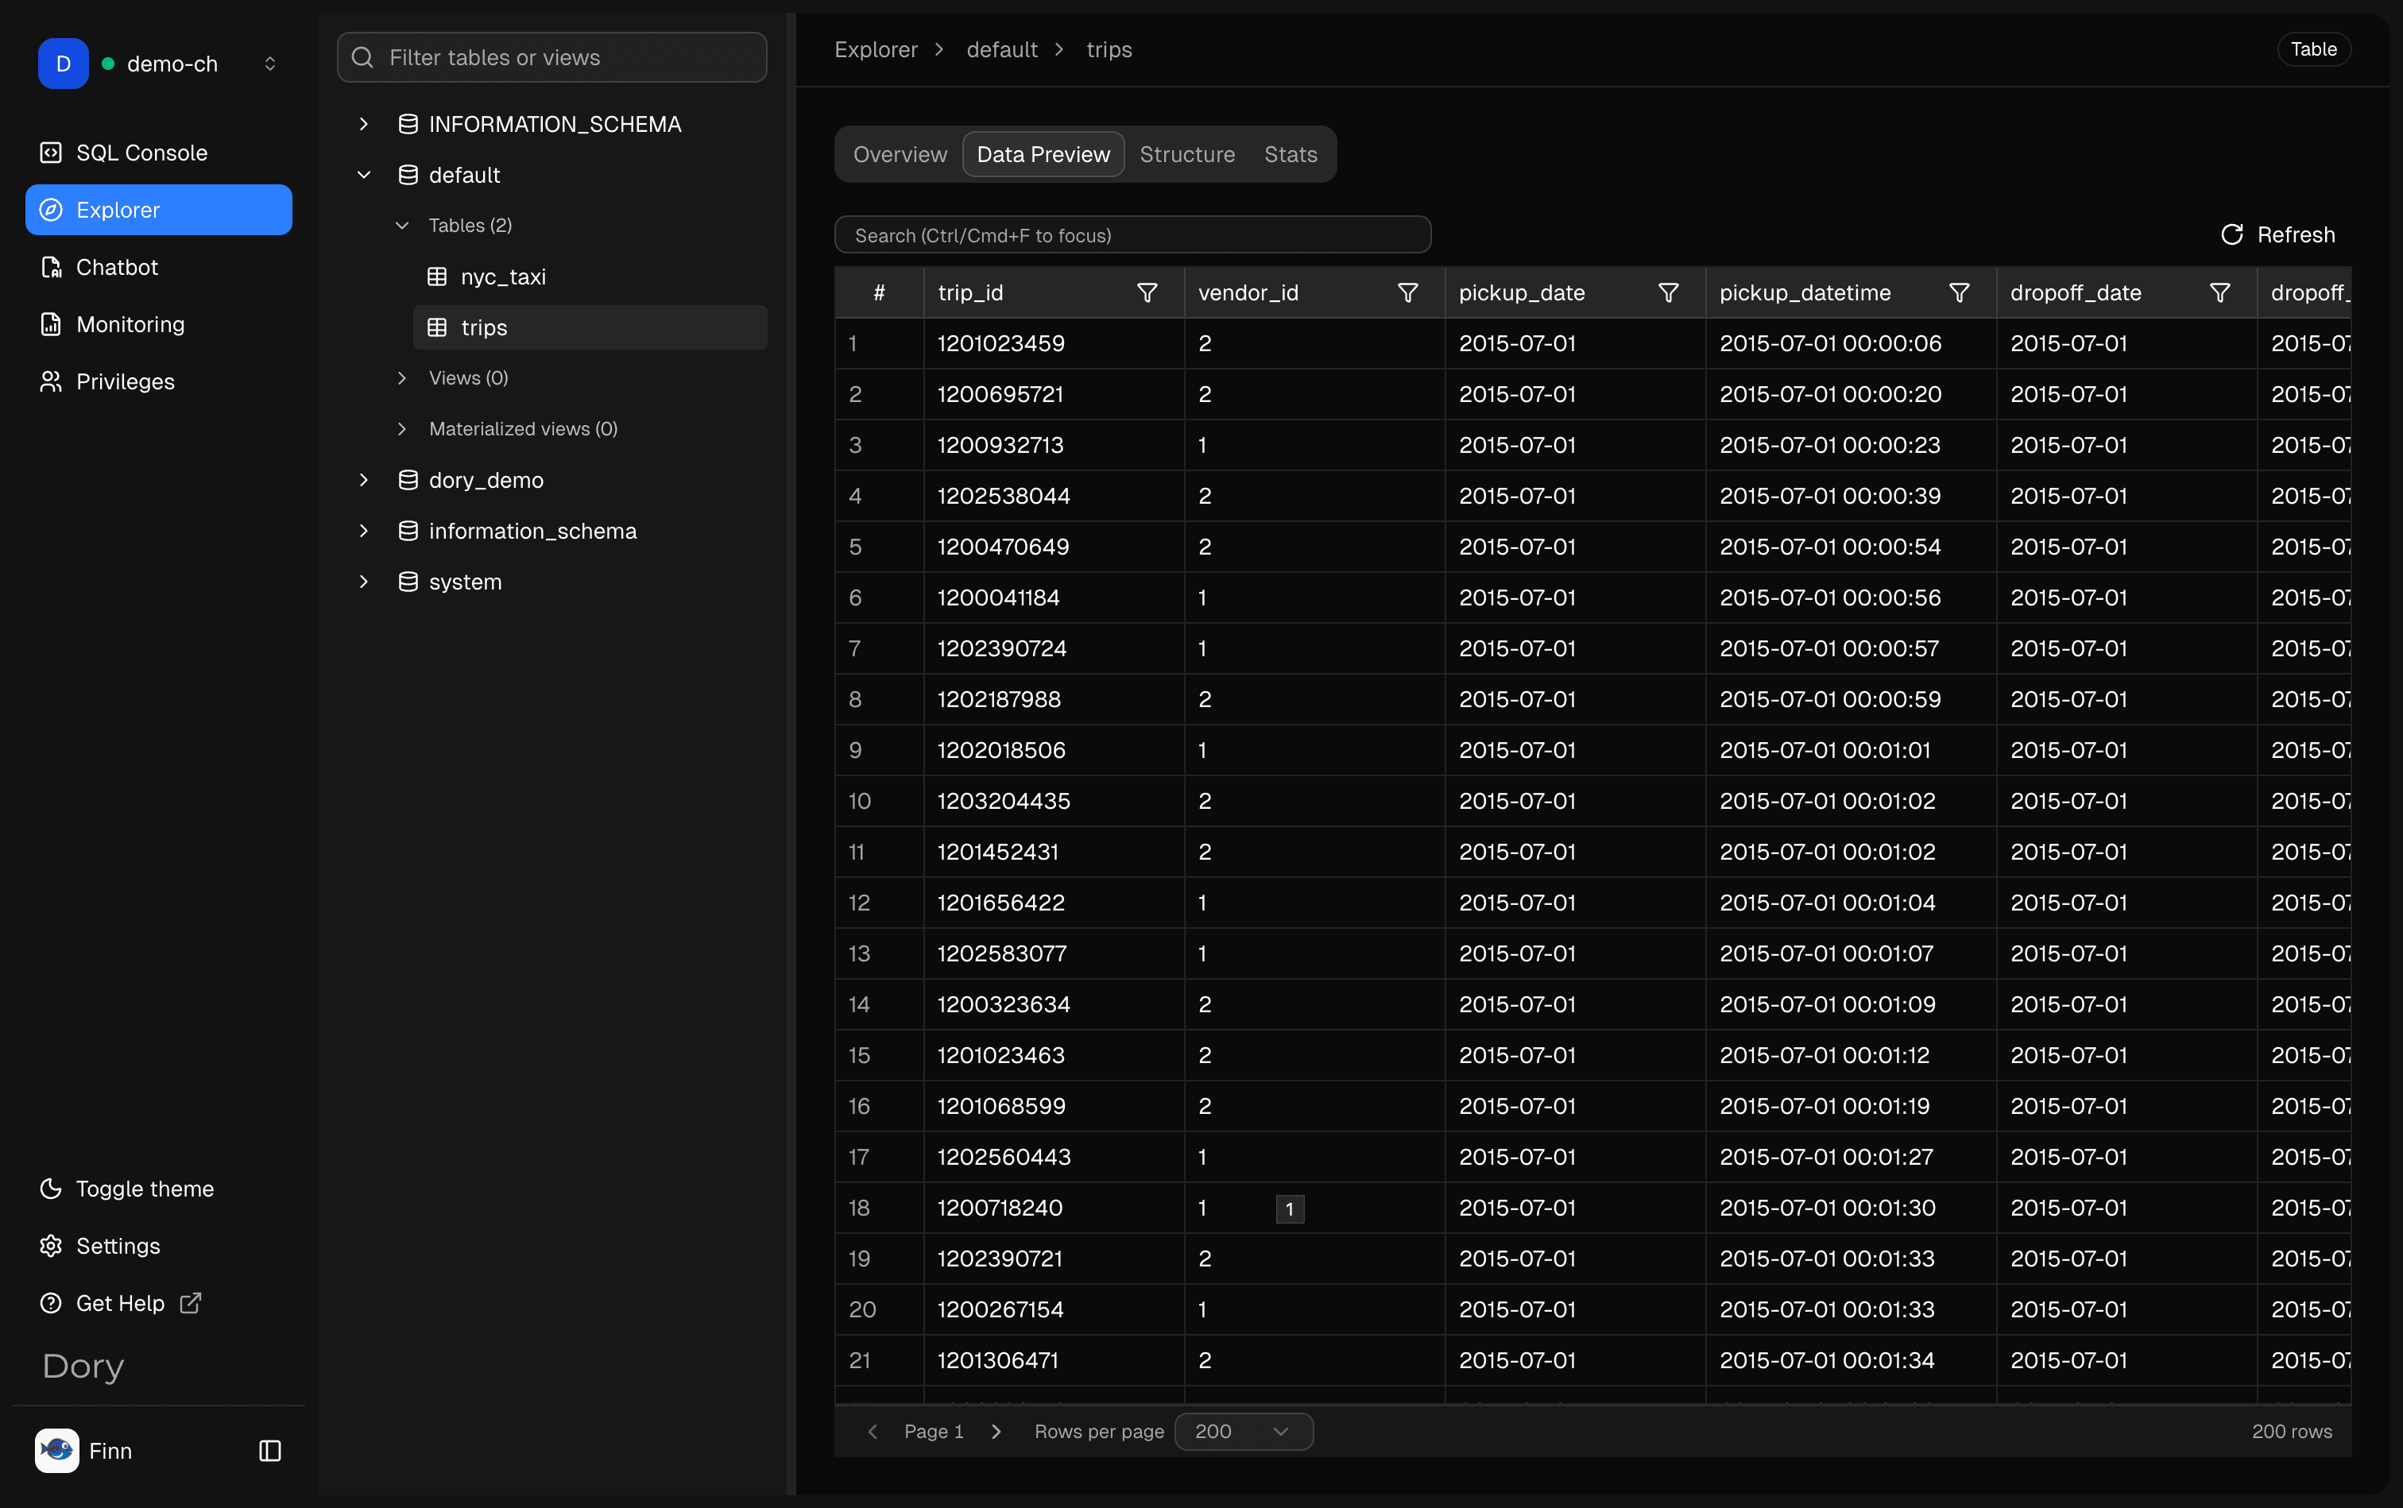This screenshot has width=2403, height=1508.
Task: Expand the Views (0) group
Action: pyautogui.click(x=402, y=378)
